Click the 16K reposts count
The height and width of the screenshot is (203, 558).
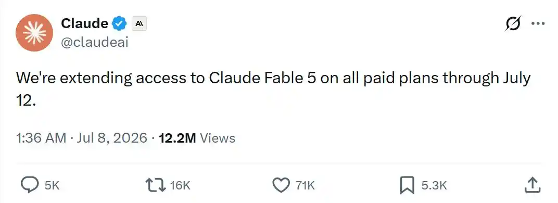pyautogui.click(x=181, y=185)
